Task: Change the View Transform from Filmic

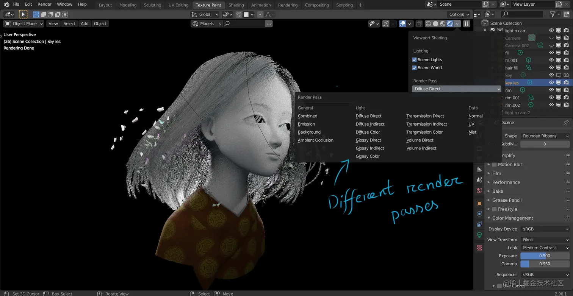Action: pos(545,239)
